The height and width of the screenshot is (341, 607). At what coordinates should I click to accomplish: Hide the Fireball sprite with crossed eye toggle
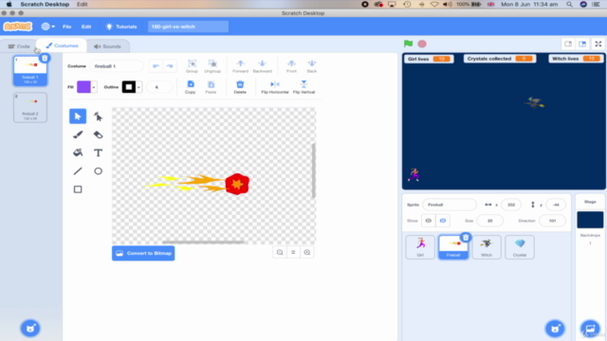443,221
